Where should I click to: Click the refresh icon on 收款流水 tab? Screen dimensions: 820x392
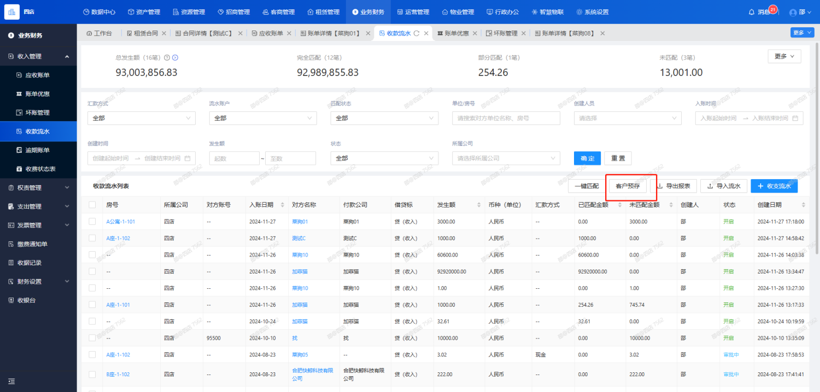(417, 33)
